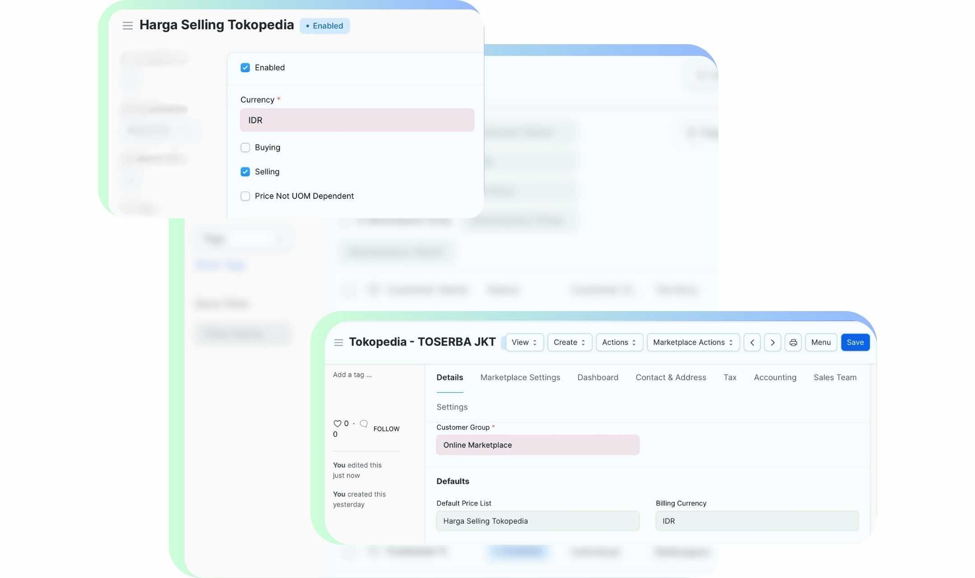The width and height of the screenshot is (975, 578).
Task: Click the Tokopedia - TOSERBA JKT title
Action: pos(422,342)
